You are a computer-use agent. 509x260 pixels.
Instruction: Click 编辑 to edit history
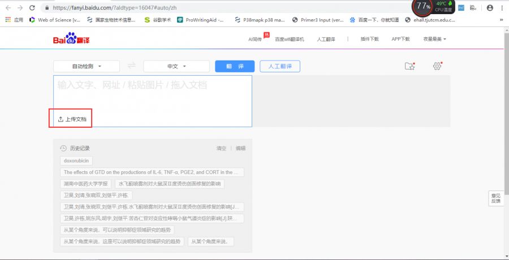click(x=240, y=148)
